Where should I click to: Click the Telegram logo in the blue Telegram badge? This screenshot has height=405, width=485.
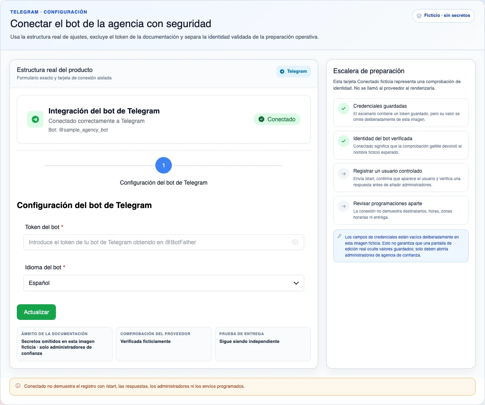pos(282,72)
